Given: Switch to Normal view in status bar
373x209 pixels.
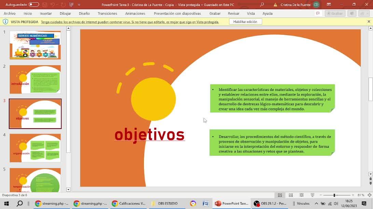Looking at the screenshot, I should click(280, 195).
